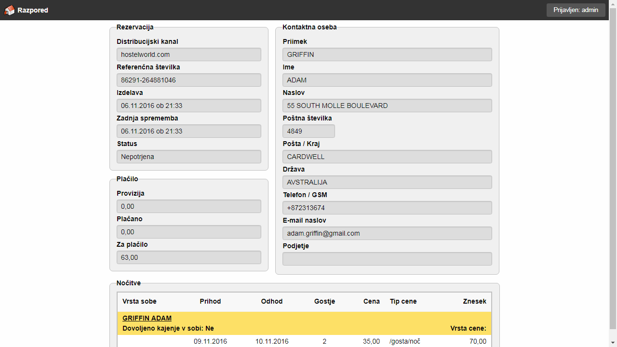Image resolution: width=617 pixels, height=347 pixels.
Task: Focus the Provizija amount field
Action: 188,206
